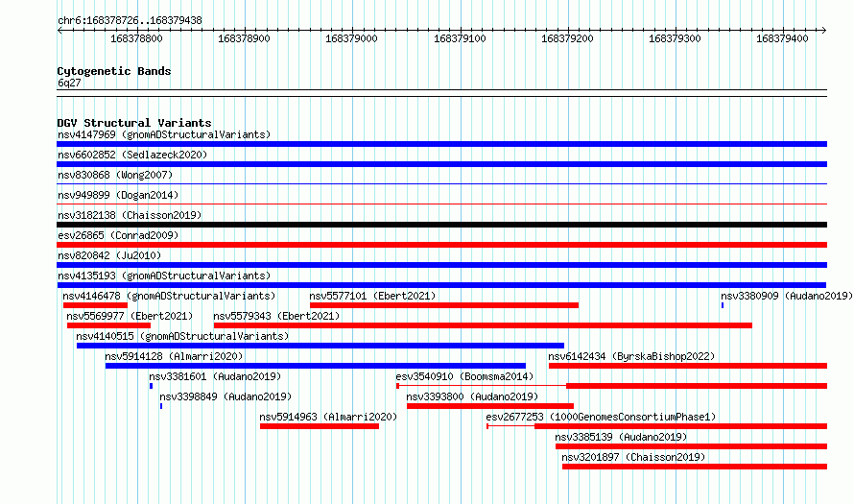This screenshot has height=504, width=854.
Task: Select the red esv26865 variant bar
Action: tap(441, 245)
